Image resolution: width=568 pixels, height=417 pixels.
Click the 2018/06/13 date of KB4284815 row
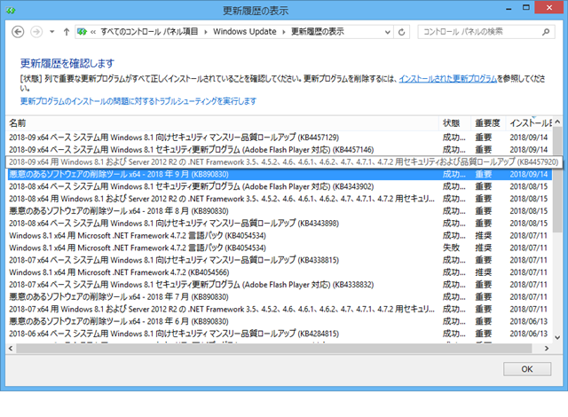(529, 334)
